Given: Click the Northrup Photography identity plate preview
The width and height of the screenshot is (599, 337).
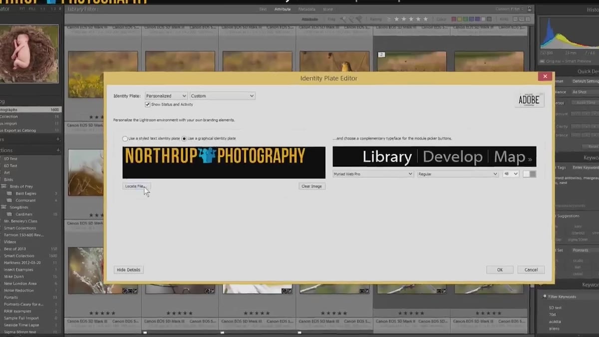Looking at the screenshot, I should (224, 163).
